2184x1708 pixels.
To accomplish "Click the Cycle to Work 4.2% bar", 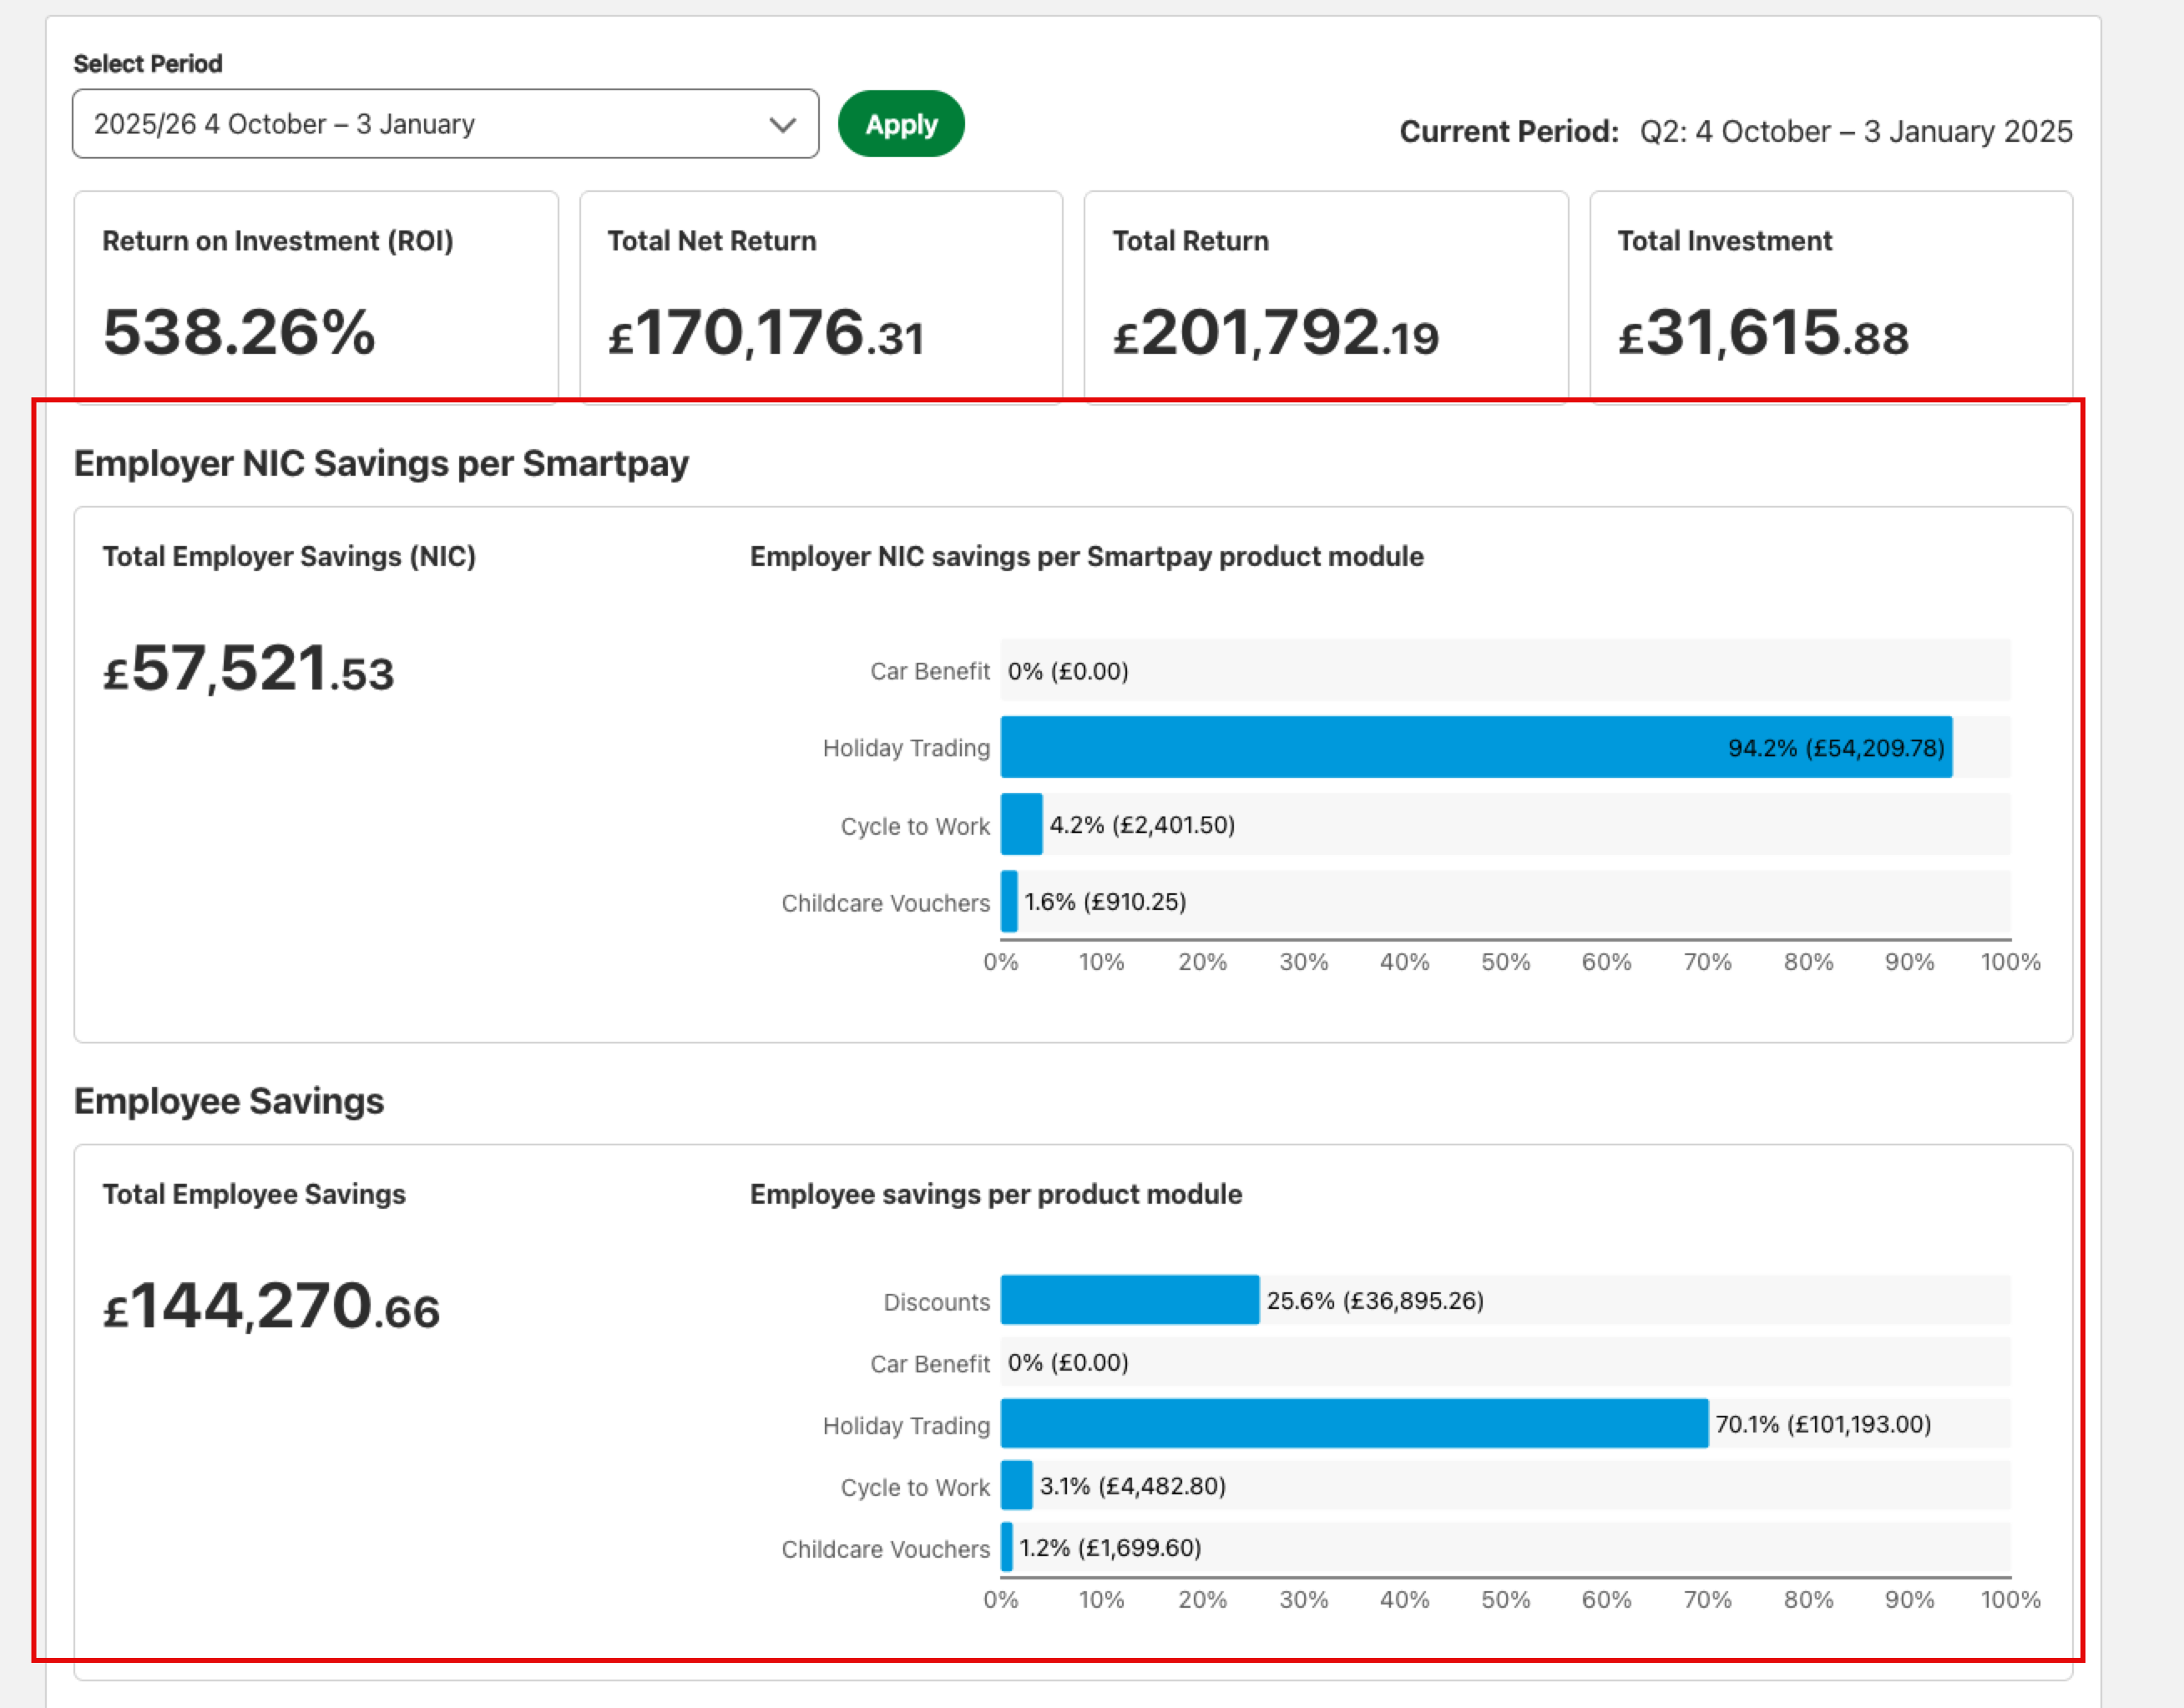I will [1021, 824].
